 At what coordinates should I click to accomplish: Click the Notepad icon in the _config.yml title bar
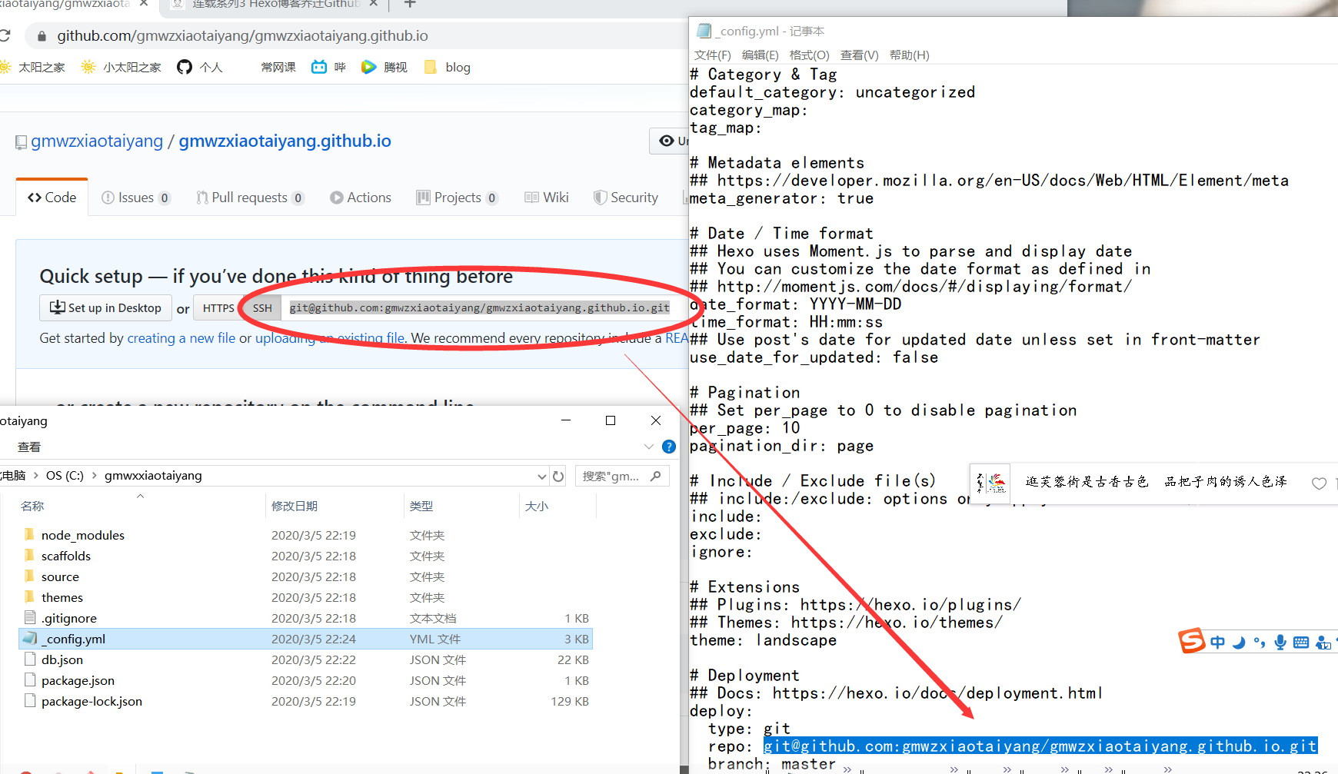pos(704,31)
